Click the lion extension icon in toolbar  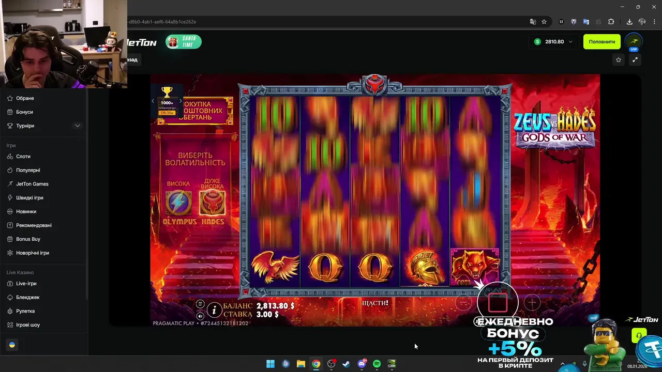[x=574, y=22]
